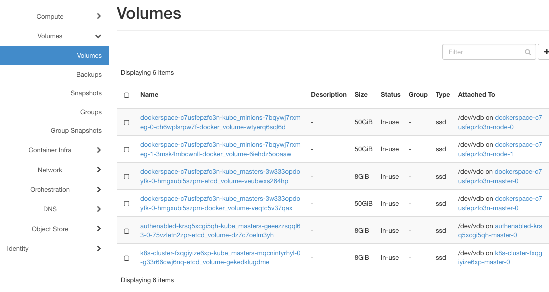
Task: Check the first docker_volume row checkbox
Action: [x=126, y=122]
